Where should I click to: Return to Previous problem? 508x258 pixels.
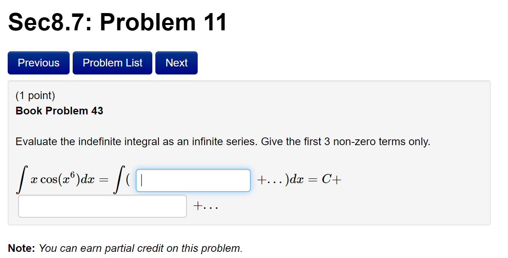pyautogui.click(x=38, y=63)
